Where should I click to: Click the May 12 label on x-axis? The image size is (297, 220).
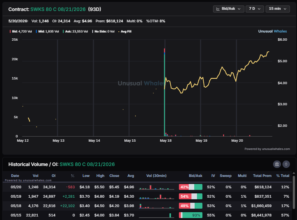(23, 141)
